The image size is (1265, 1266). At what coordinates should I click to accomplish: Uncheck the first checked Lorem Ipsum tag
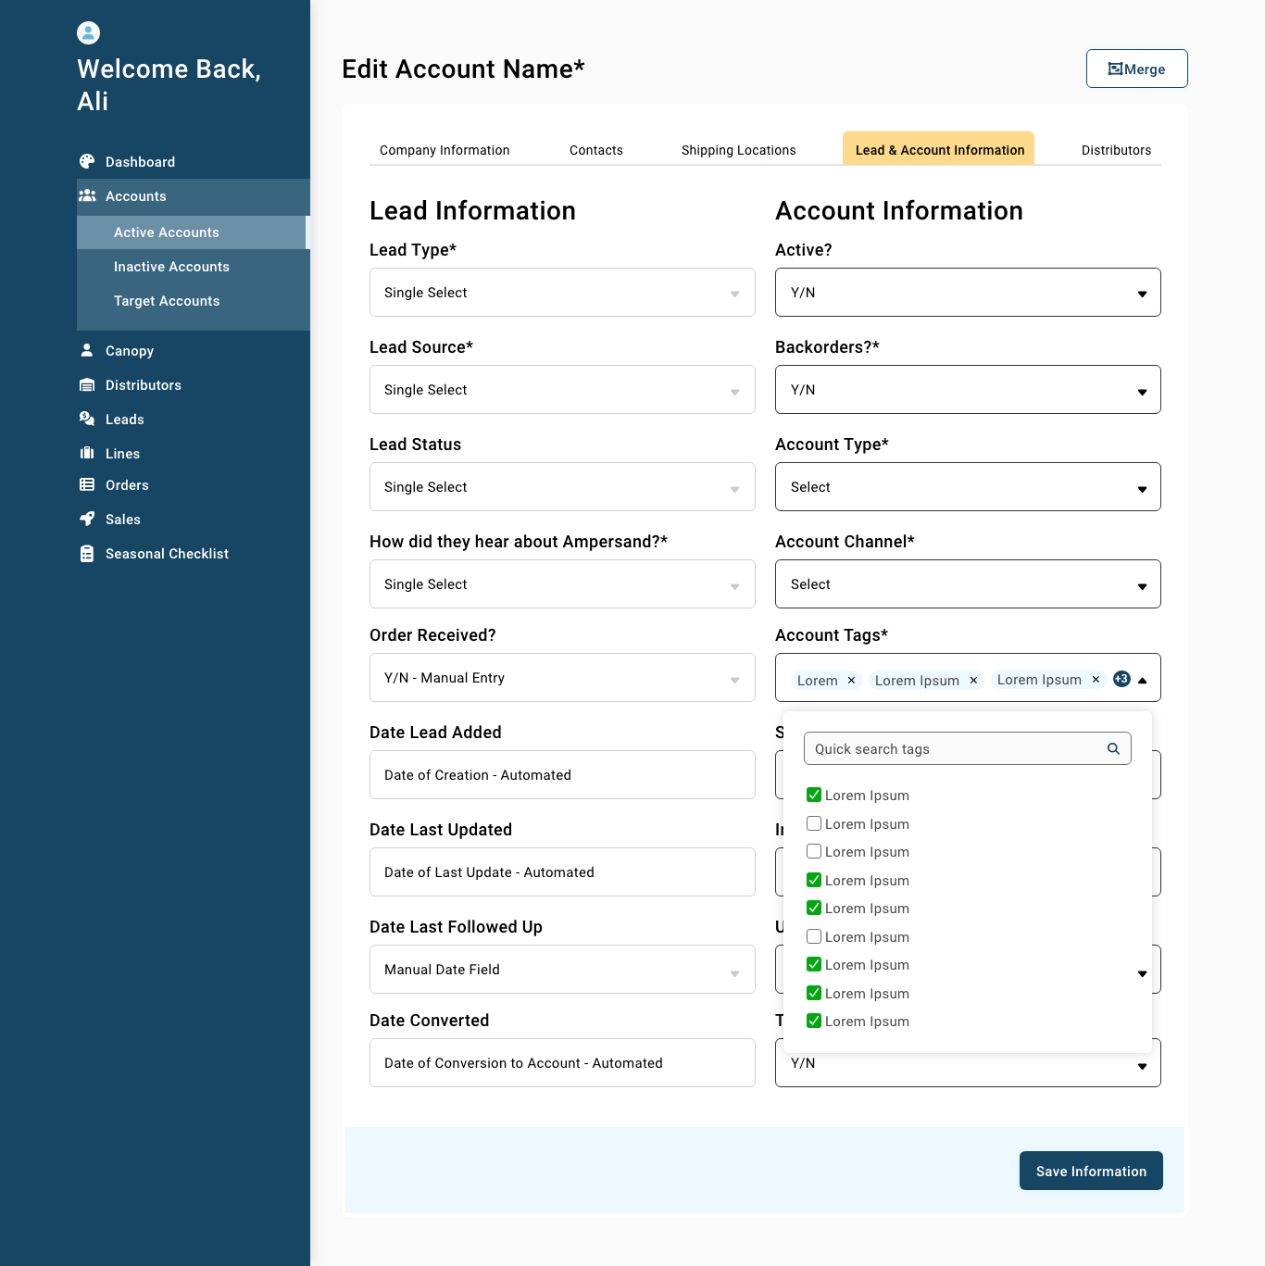tap(813, 795)
